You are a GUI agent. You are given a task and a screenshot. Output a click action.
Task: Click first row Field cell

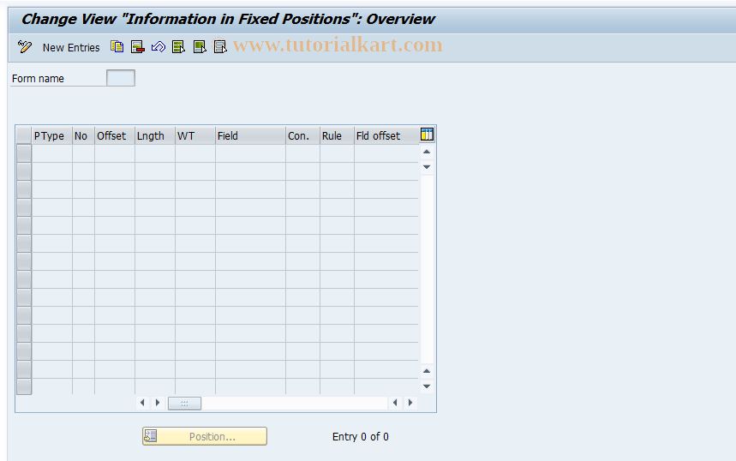250,153
